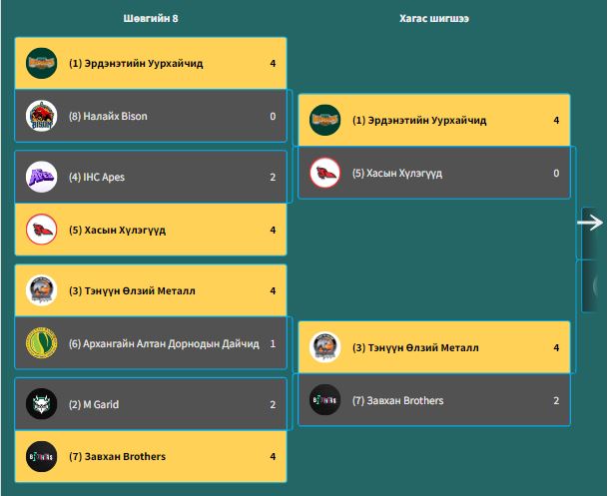609x496 pixels.
Task: Select the Хагас шигшээ round header
Action: [434, 19]
